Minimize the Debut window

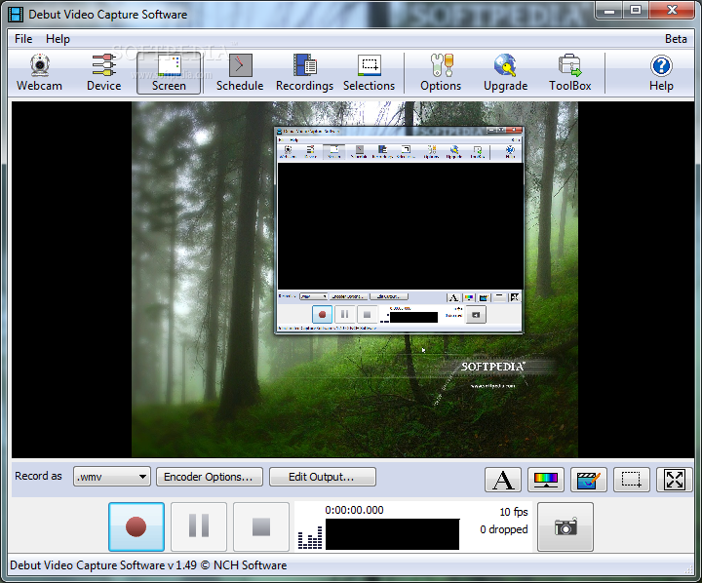pos(609,10)
